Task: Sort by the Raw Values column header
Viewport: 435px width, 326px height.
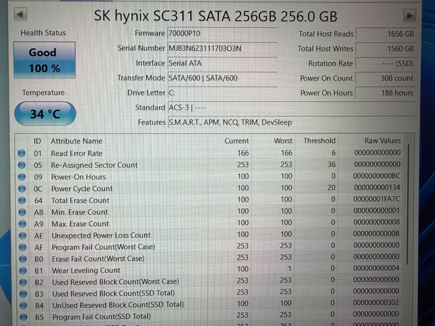Action: [383, 141]
